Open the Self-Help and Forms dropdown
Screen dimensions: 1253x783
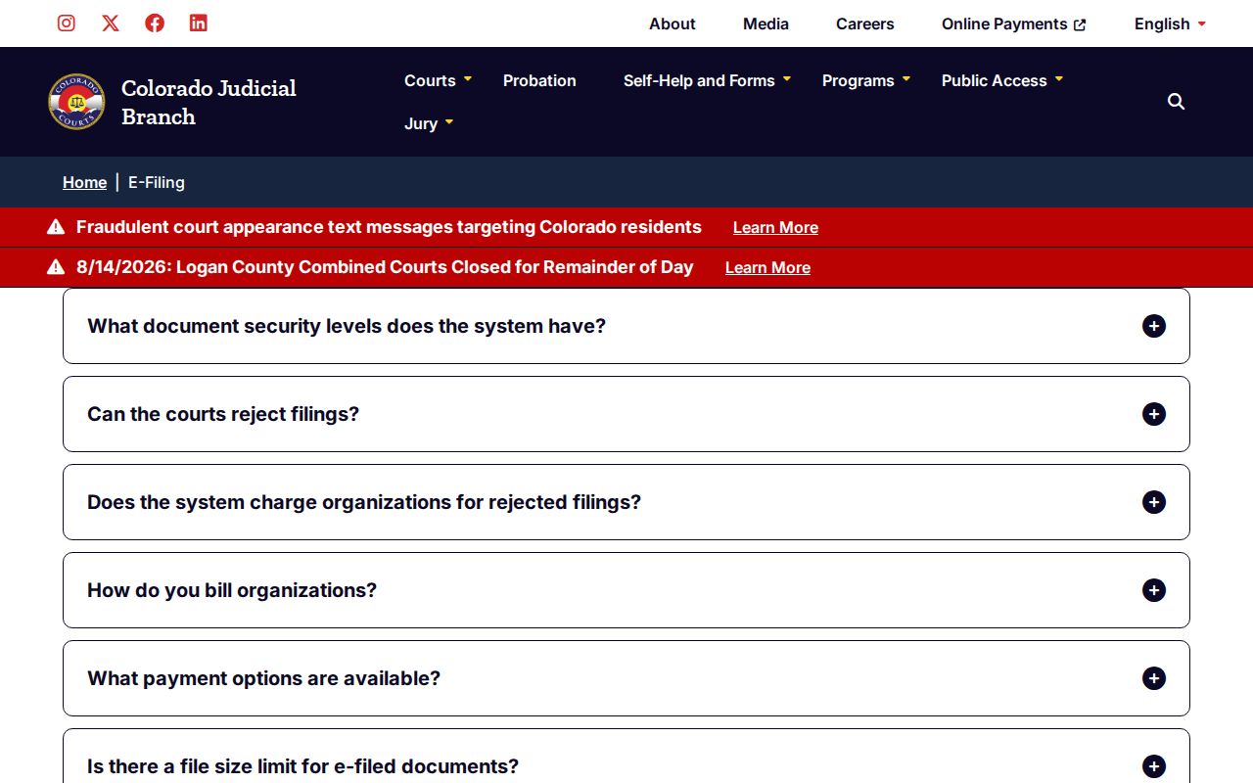707,80
